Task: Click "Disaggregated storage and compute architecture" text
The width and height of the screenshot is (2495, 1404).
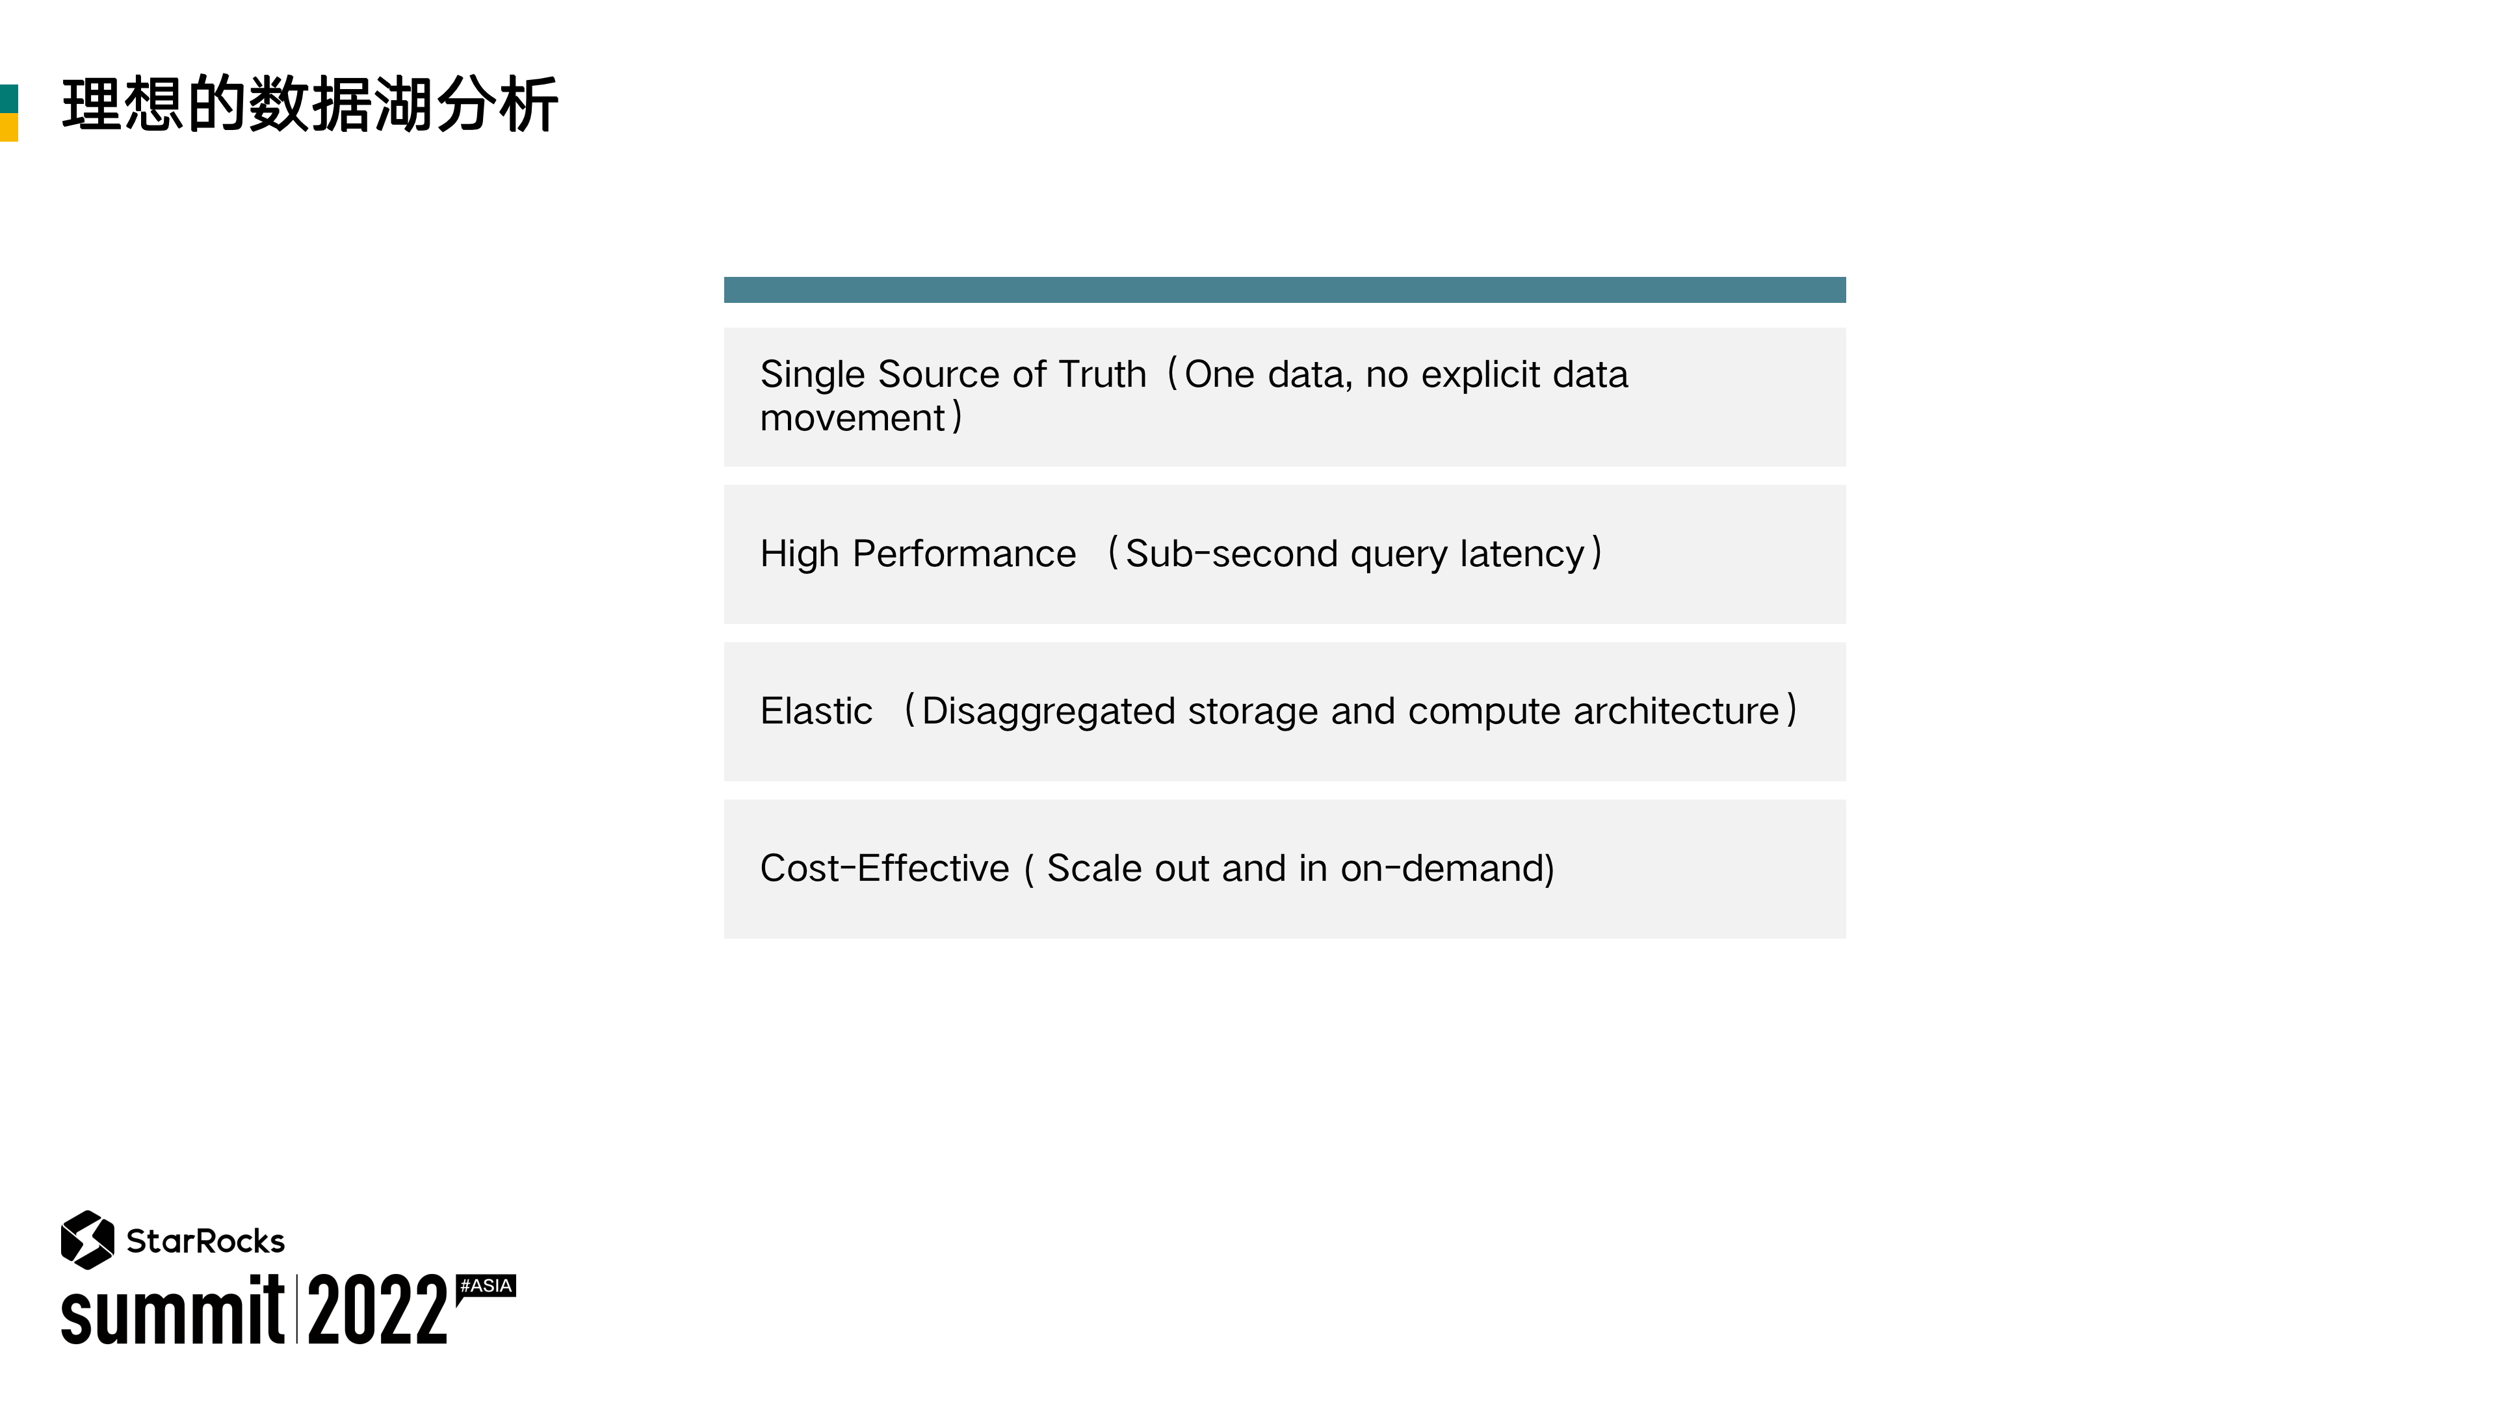Action: coord(1350,712)
